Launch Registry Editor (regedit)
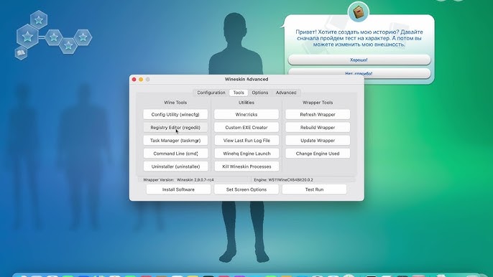 pyautogui.click(x=175, y=128)
